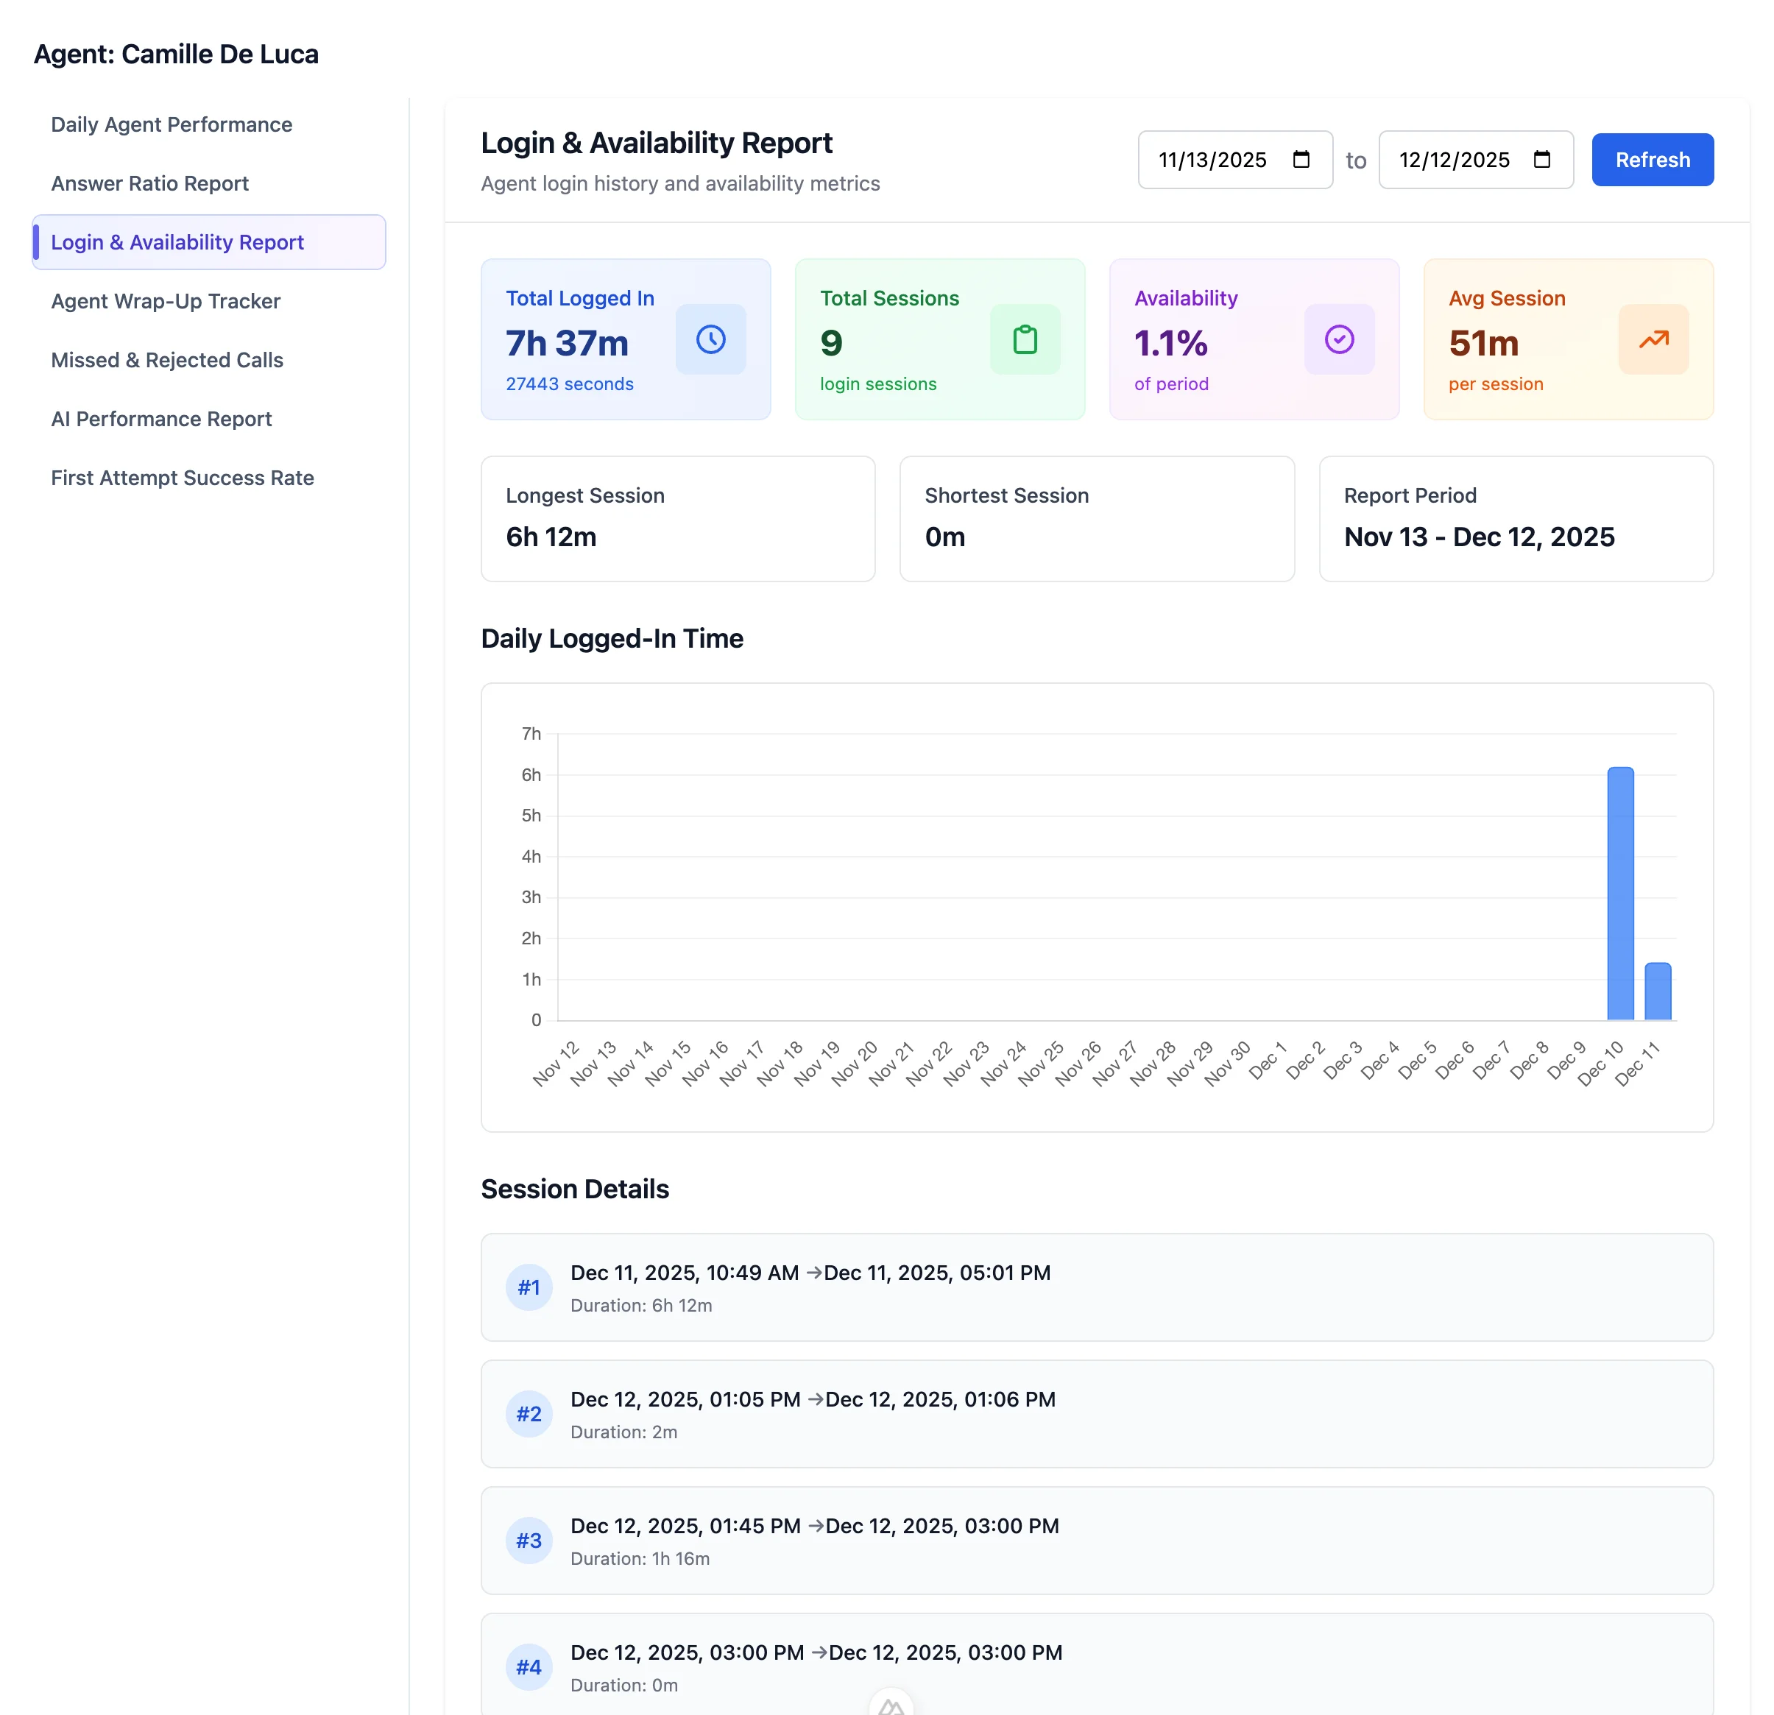Image resolution: width=1774 pixels, height=1715 pixels.
Task: Open the start date calendar picker
Action: pyautogui.click(x=1301, y=159)
